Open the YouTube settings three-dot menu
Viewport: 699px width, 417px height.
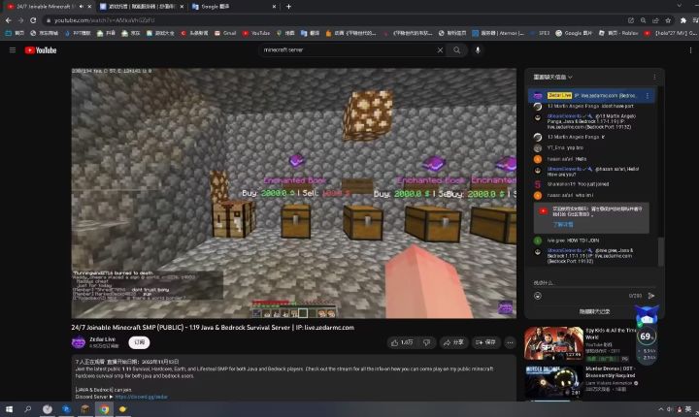point(690,50)
